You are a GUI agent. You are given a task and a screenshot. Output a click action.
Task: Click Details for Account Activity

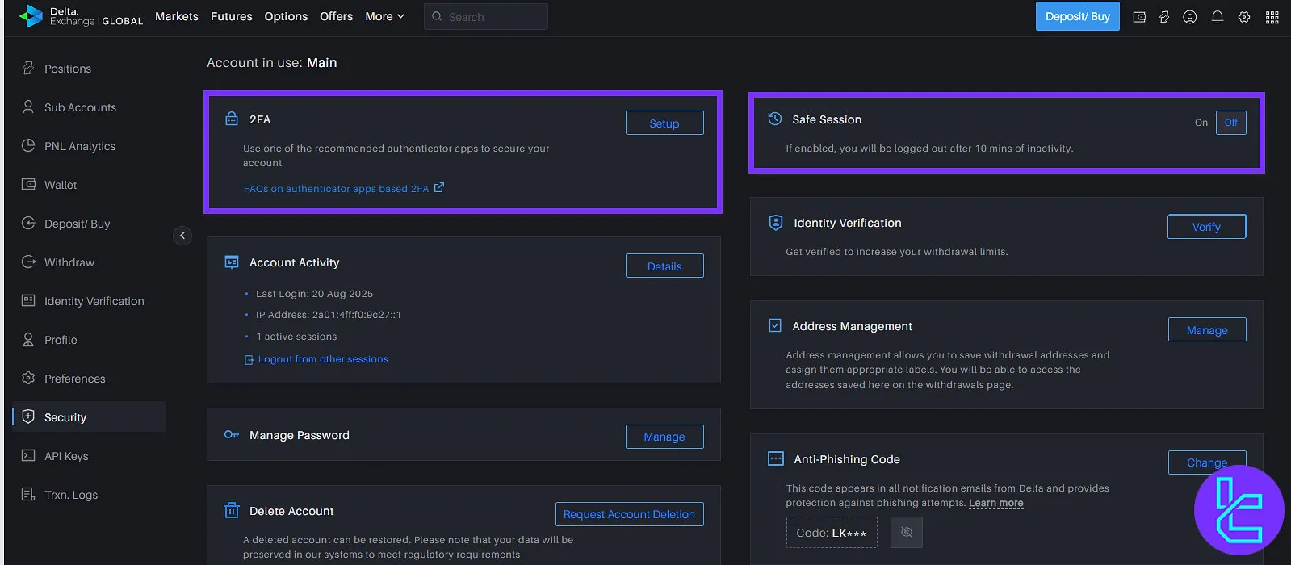coord(664,266)
